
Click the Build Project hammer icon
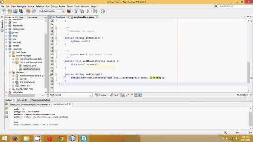(x=76, y=11)
